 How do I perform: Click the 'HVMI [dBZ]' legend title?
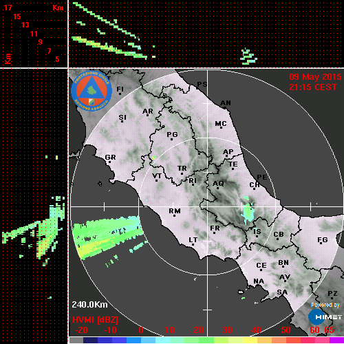95,320
